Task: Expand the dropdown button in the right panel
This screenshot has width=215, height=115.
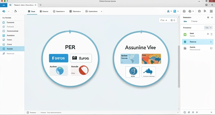Action: 208,27
